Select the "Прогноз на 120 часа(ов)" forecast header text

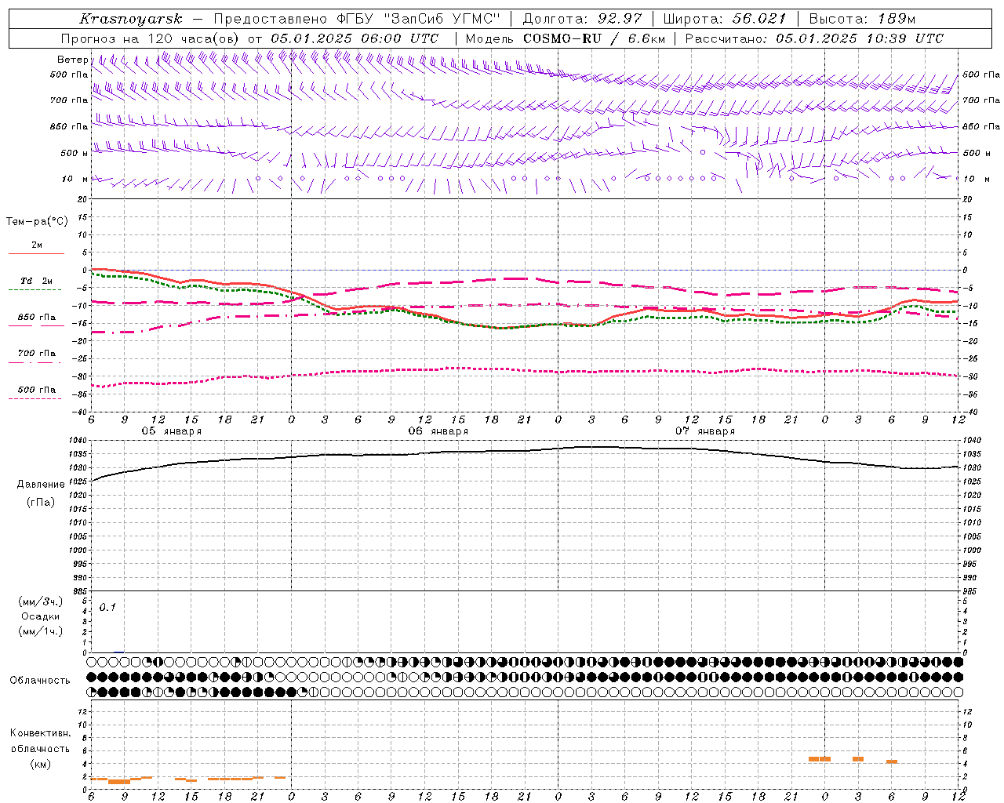pos(151,38)
